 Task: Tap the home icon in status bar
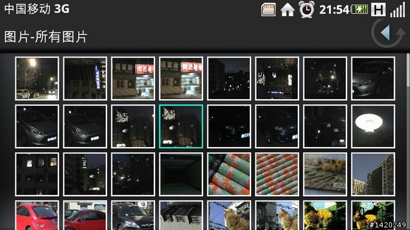pyautogui.click(x=288, y=10)
